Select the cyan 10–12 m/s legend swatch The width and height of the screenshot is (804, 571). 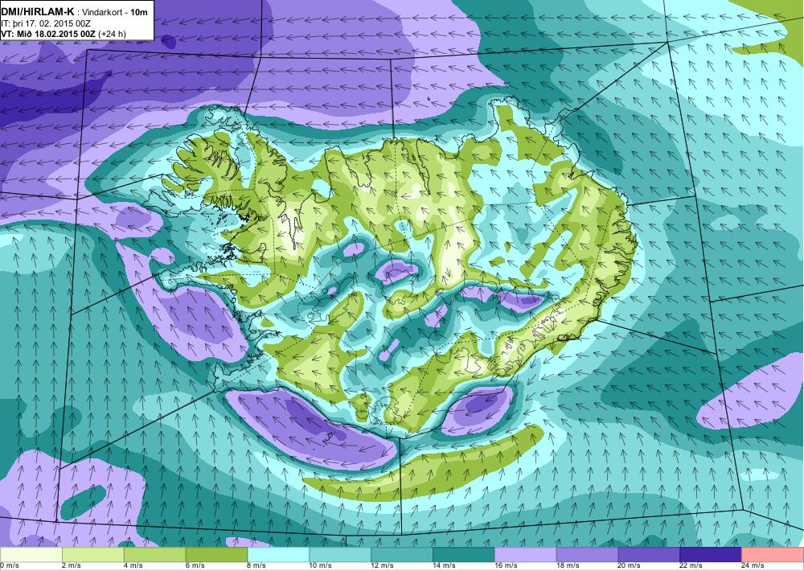click(340, 555)
